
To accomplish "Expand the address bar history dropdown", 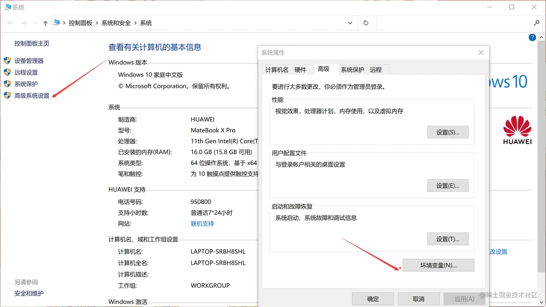I will tap(350, 23).
